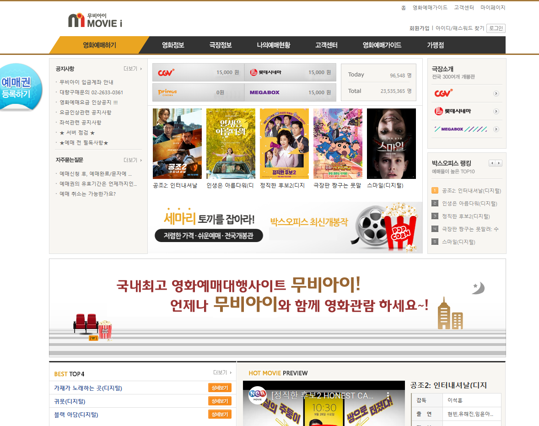Open notice ★ 서버 점검 ★

pyautogui.click(x=77, y=132)
